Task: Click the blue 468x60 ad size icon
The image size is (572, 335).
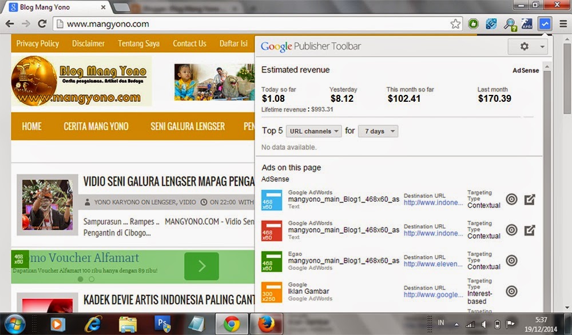Action: [271, 200]
